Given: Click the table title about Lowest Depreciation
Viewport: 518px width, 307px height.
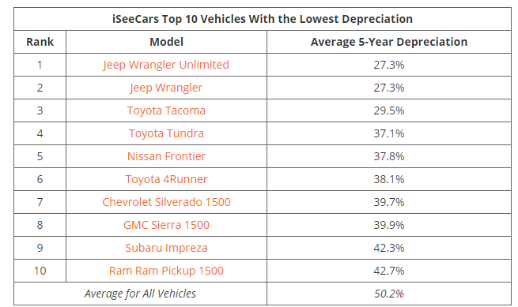Looking at the screenshot, I should (x=263, y=19).
